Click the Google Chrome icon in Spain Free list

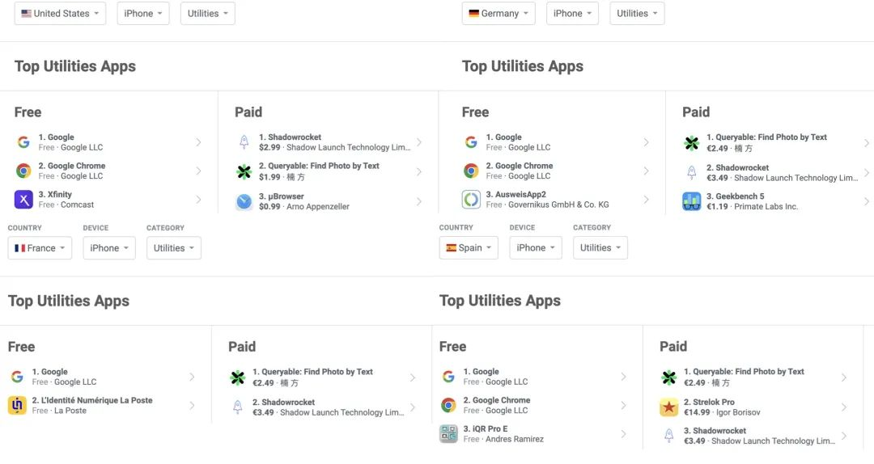(x=448, y=405)
